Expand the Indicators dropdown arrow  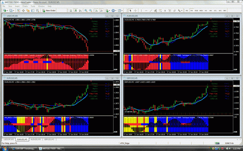(110, 11)
